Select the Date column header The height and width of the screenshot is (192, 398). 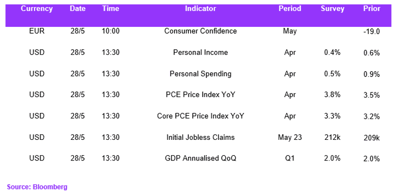pyautogui.click(x=78, y=9)
